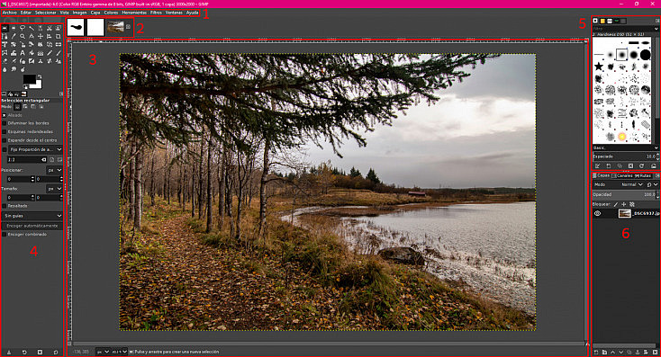Enable Difuminar los bordes checkbox
Screen dimensions: 661x357
[x=5, y=123]
